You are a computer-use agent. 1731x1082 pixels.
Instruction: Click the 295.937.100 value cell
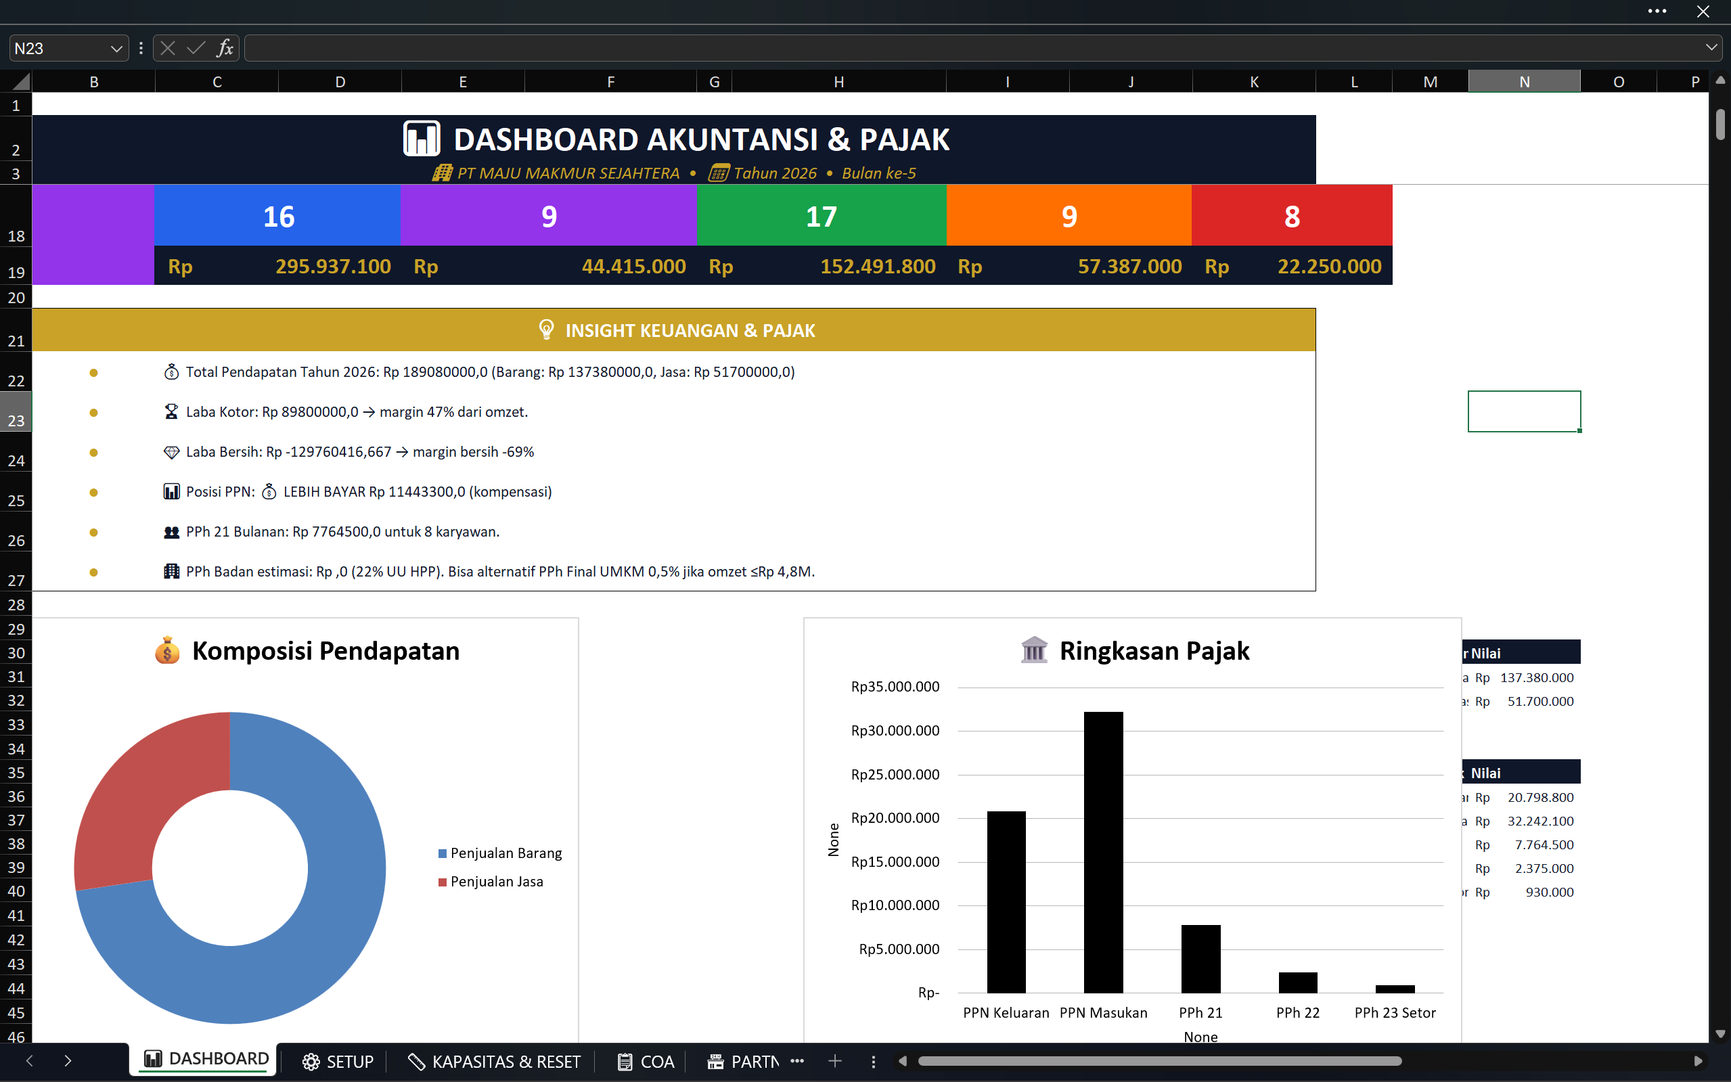pos(277,266)
